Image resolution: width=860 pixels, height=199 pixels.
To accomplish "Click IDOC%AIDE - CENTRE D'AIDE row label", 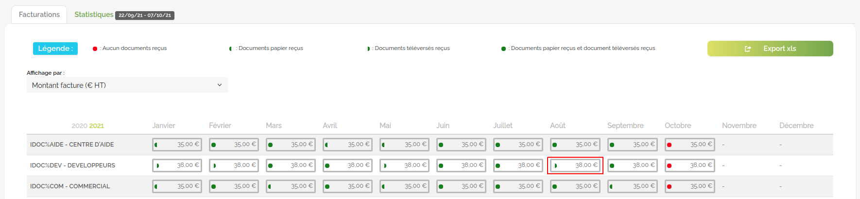I will 72,145.
